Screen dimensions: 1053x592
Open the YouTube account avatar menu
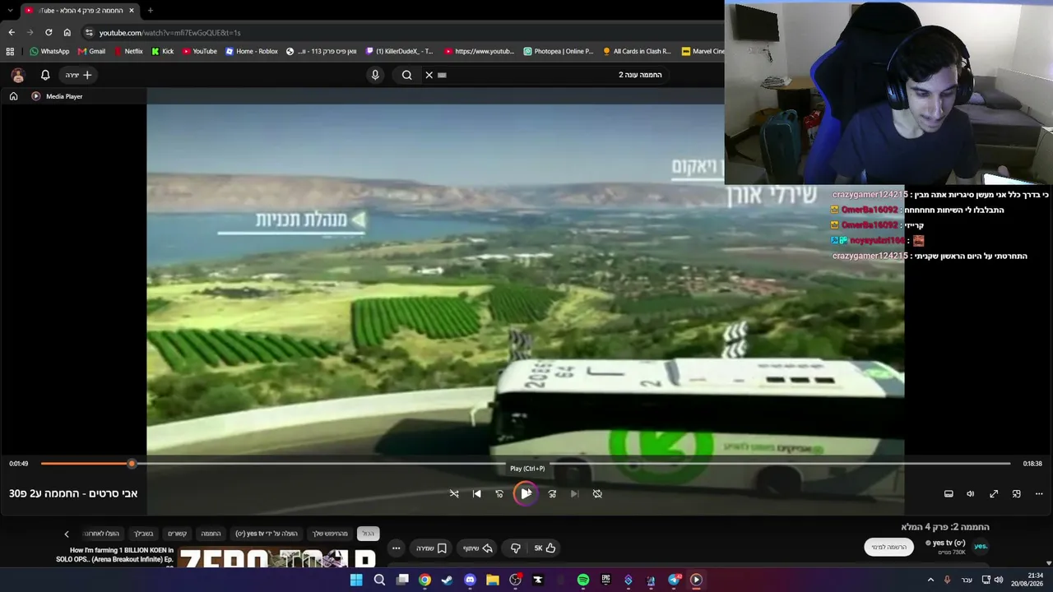tap(17, 75)
